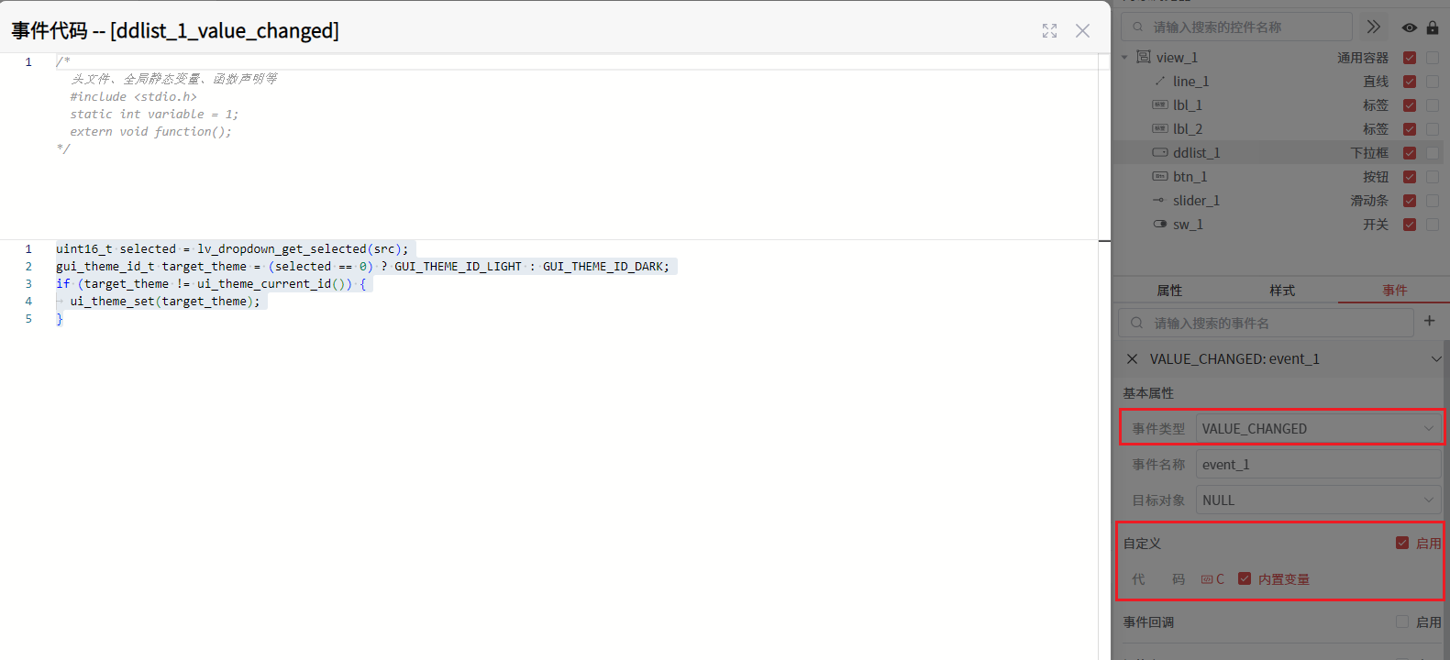This screenshot has width=1450, height=660.
Task: Switch to the 属性 properties tab
Action: pos(1169,291)
